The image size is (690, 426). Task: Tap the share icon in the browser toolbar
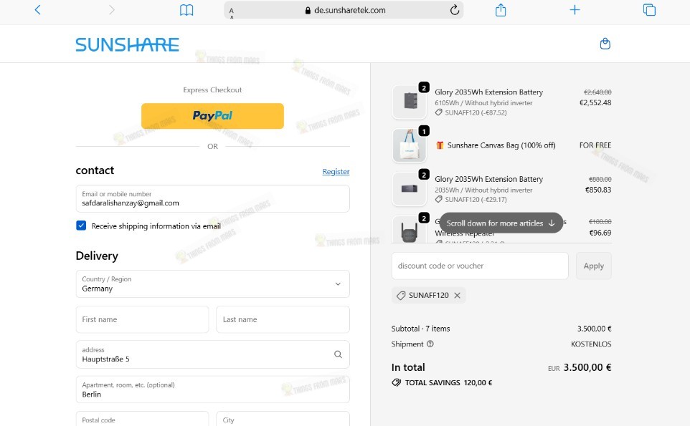(x=501, y=9)
